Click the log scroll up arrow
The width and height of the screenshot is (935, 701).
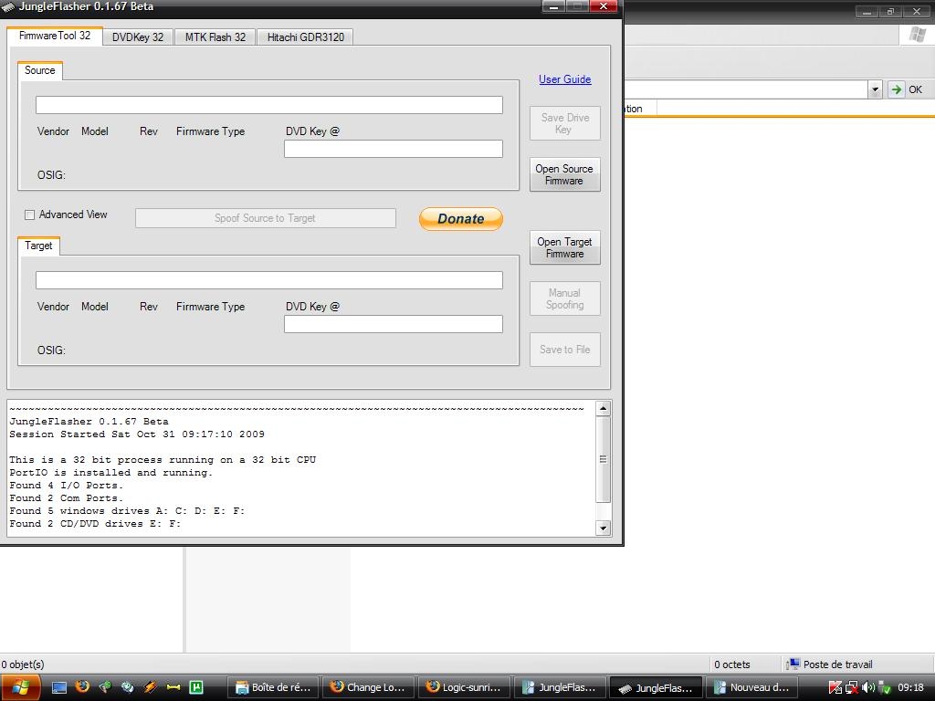603,409
